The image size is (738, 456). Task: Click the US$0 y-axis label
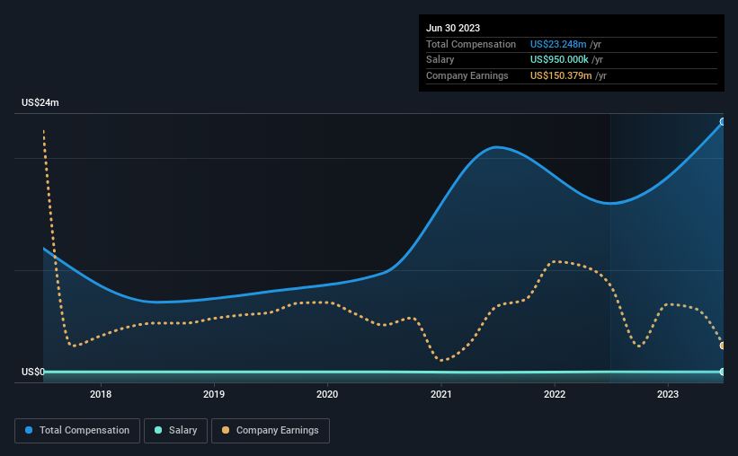point(33,372)
